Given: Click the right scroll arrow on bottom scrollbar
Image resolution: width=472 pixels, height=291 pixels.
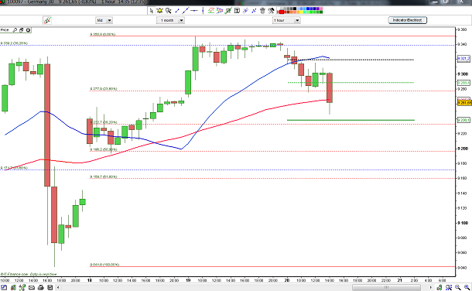Looking at the screenshot, I should (x=431, y=288).
